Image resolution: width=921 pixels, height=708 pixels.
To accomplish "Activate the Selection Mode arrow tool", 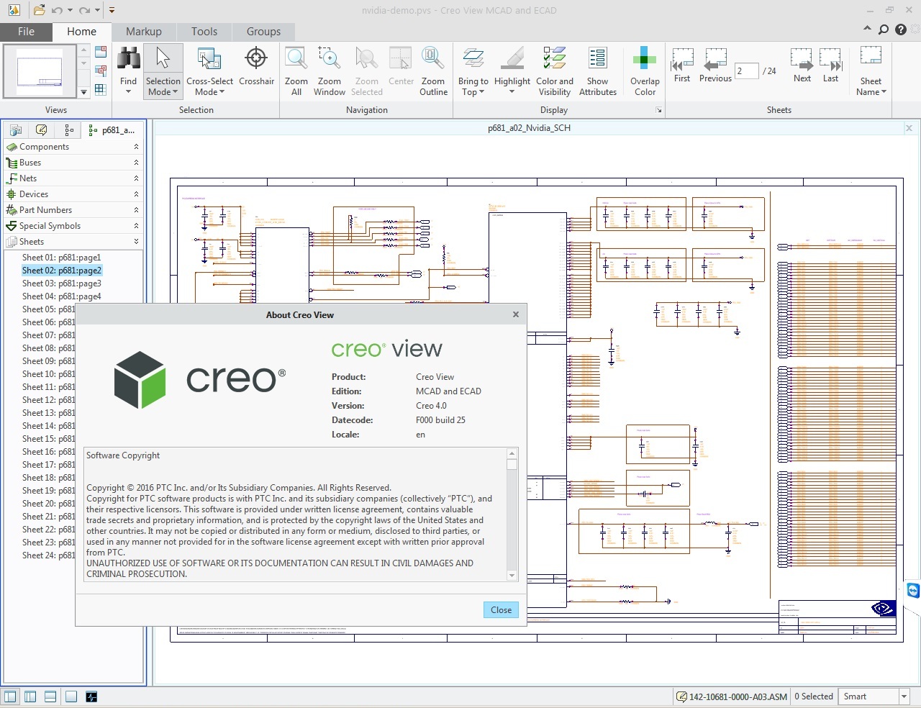I will [163, 58].
